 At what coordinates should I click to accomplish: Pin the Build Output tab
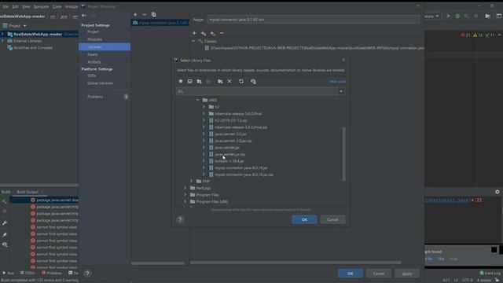click(x=5, y=235)
